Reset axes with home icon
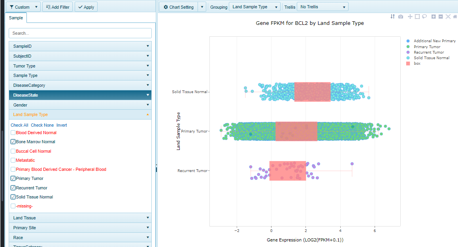This screenshot has height=247, width=458. (455, 17)
